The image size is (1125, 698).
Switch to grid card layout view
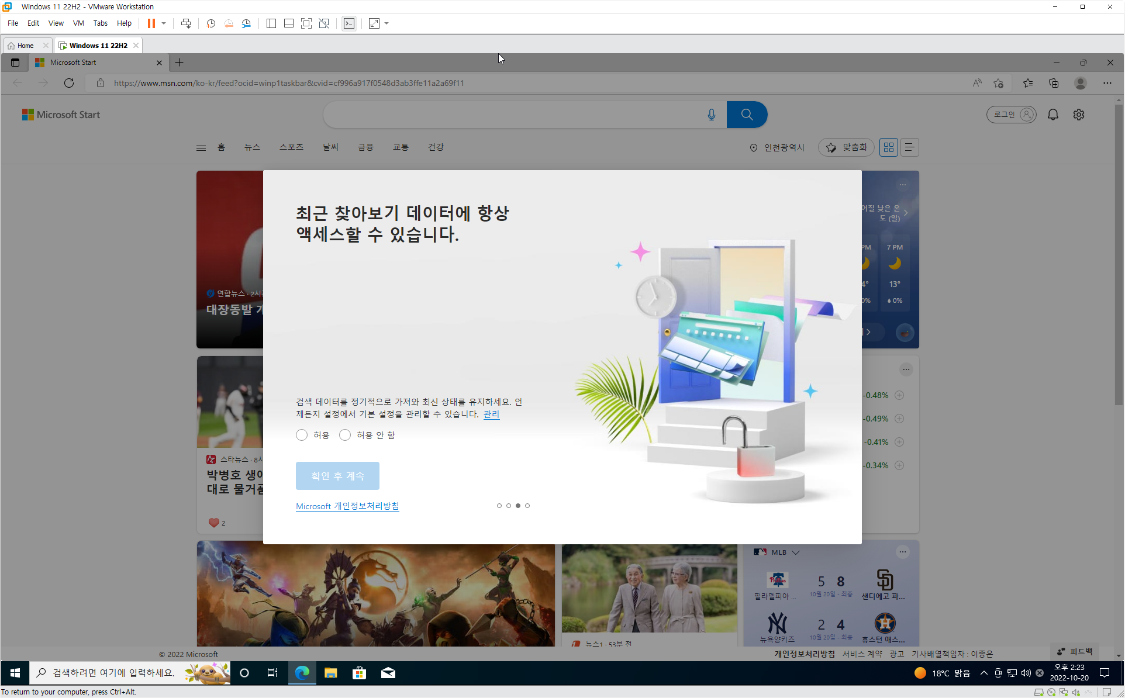tap(888, 147)
